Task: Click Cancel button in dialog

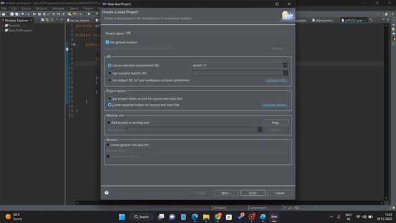Action: [280, 193]
